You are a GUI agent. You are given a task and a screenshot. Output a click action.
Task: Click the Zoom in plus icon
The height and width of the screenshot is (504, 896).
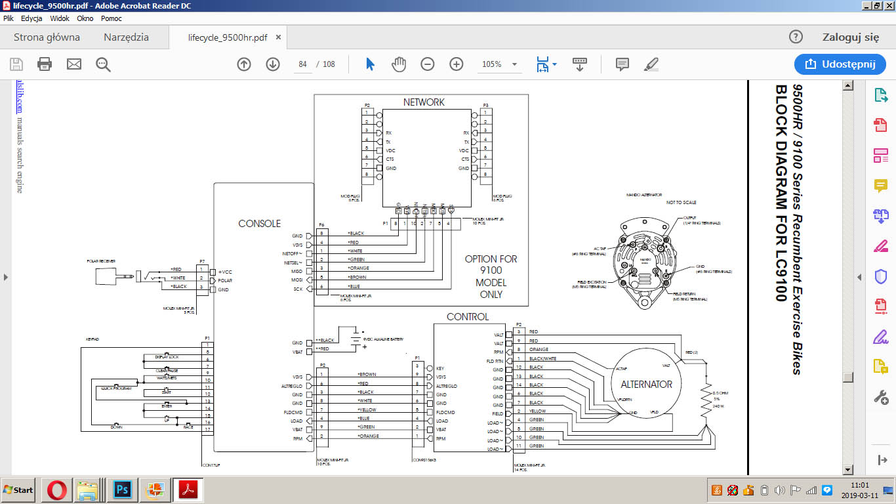pos(457,64)
